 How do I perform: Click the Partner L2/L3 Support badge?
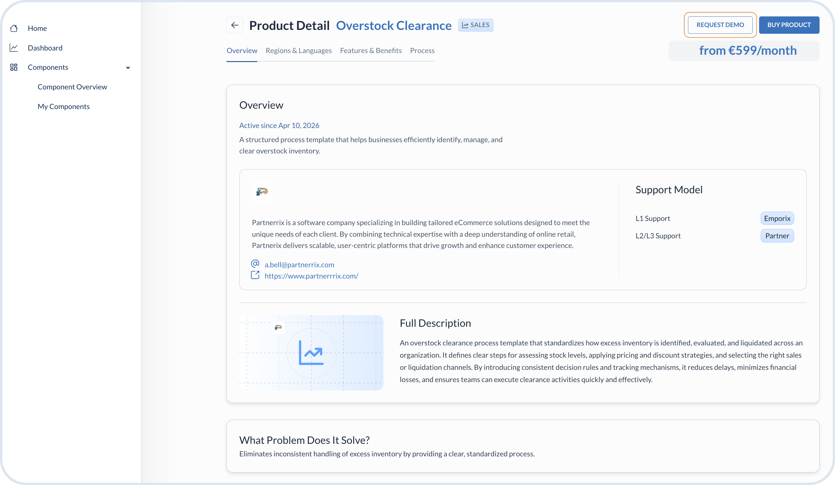point(777,235)
